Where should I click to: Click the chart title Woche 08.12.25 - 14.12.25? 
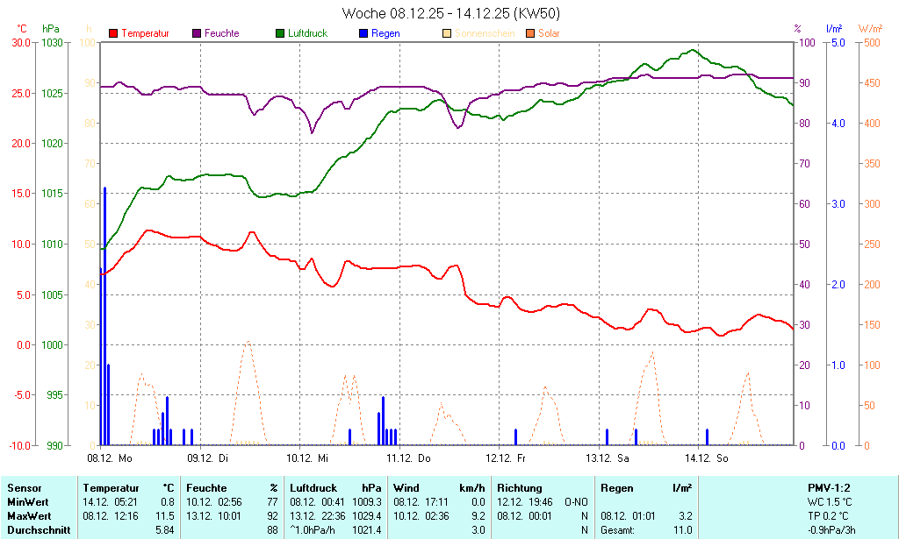pos(449,13)
